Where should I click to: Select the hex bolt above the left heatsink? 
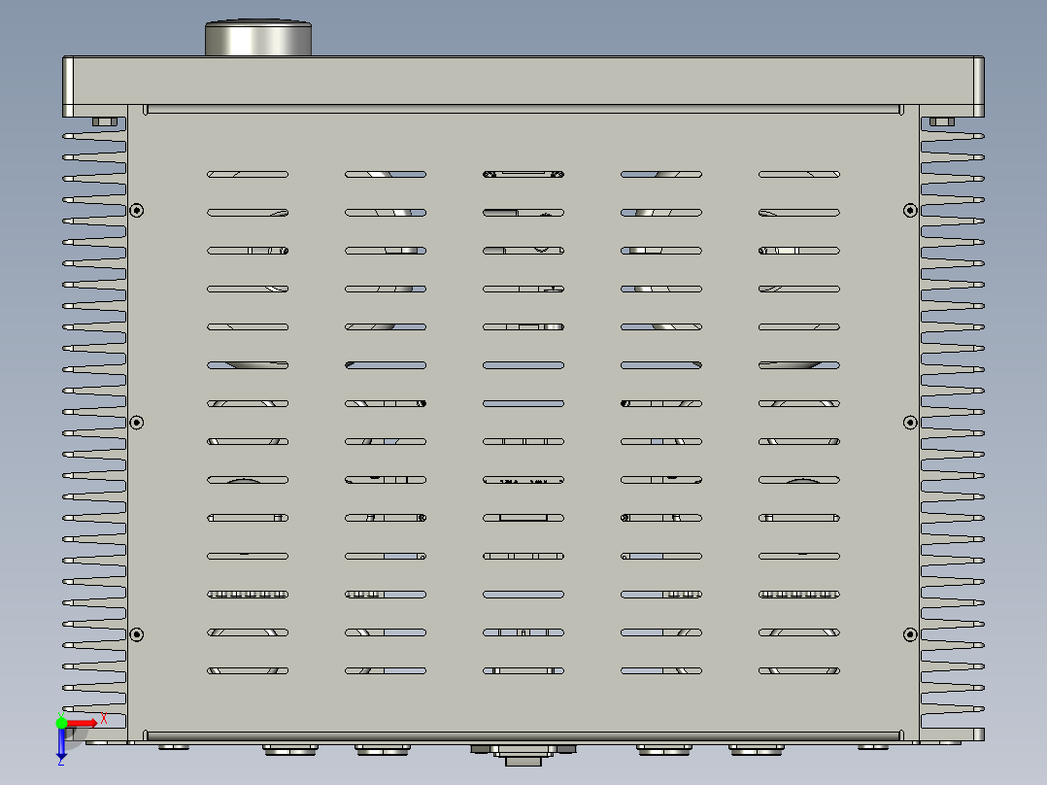tap(105, 121)
